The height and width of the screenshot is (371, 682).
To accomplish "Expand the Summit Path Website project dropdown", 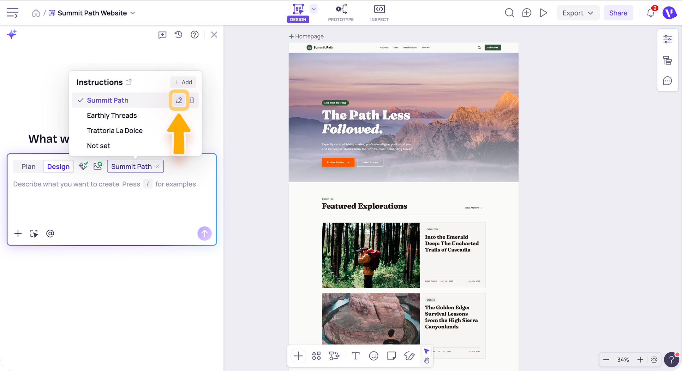I will point(133,13).
